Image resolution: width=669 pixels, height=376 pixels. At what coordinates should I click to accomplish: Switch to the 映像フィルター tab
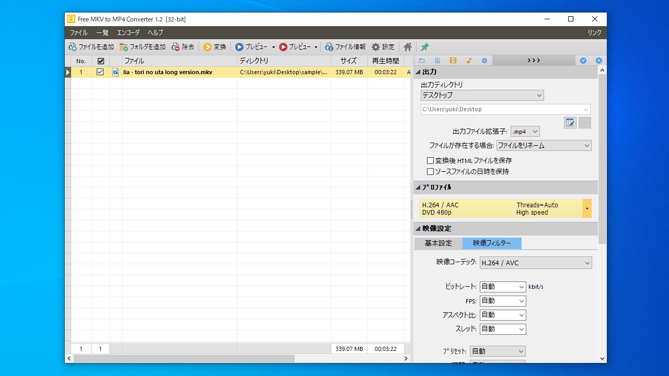[x=492, y=243]
